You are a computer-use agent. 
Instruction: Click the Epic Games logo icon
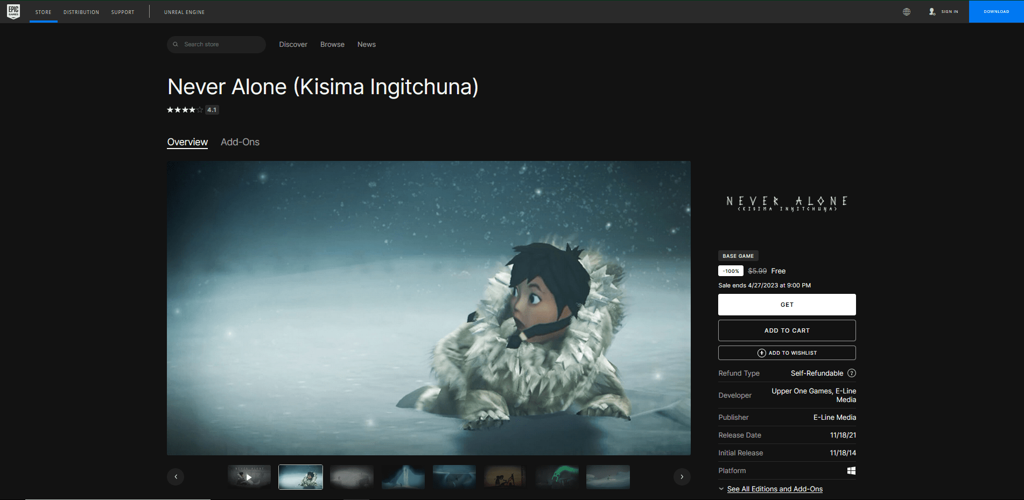tap(13, 11)
